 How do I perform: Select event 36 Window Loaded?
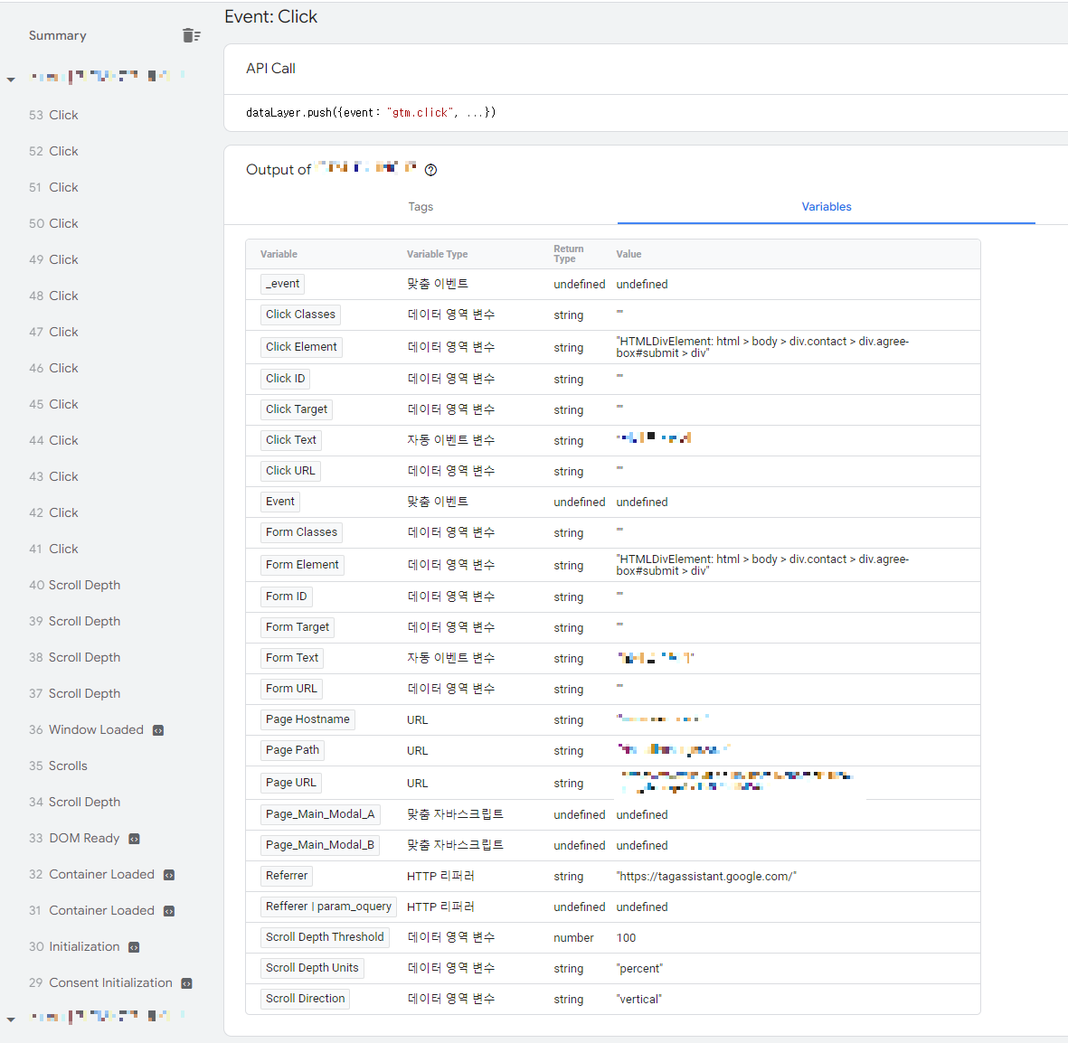click(87, 729)
